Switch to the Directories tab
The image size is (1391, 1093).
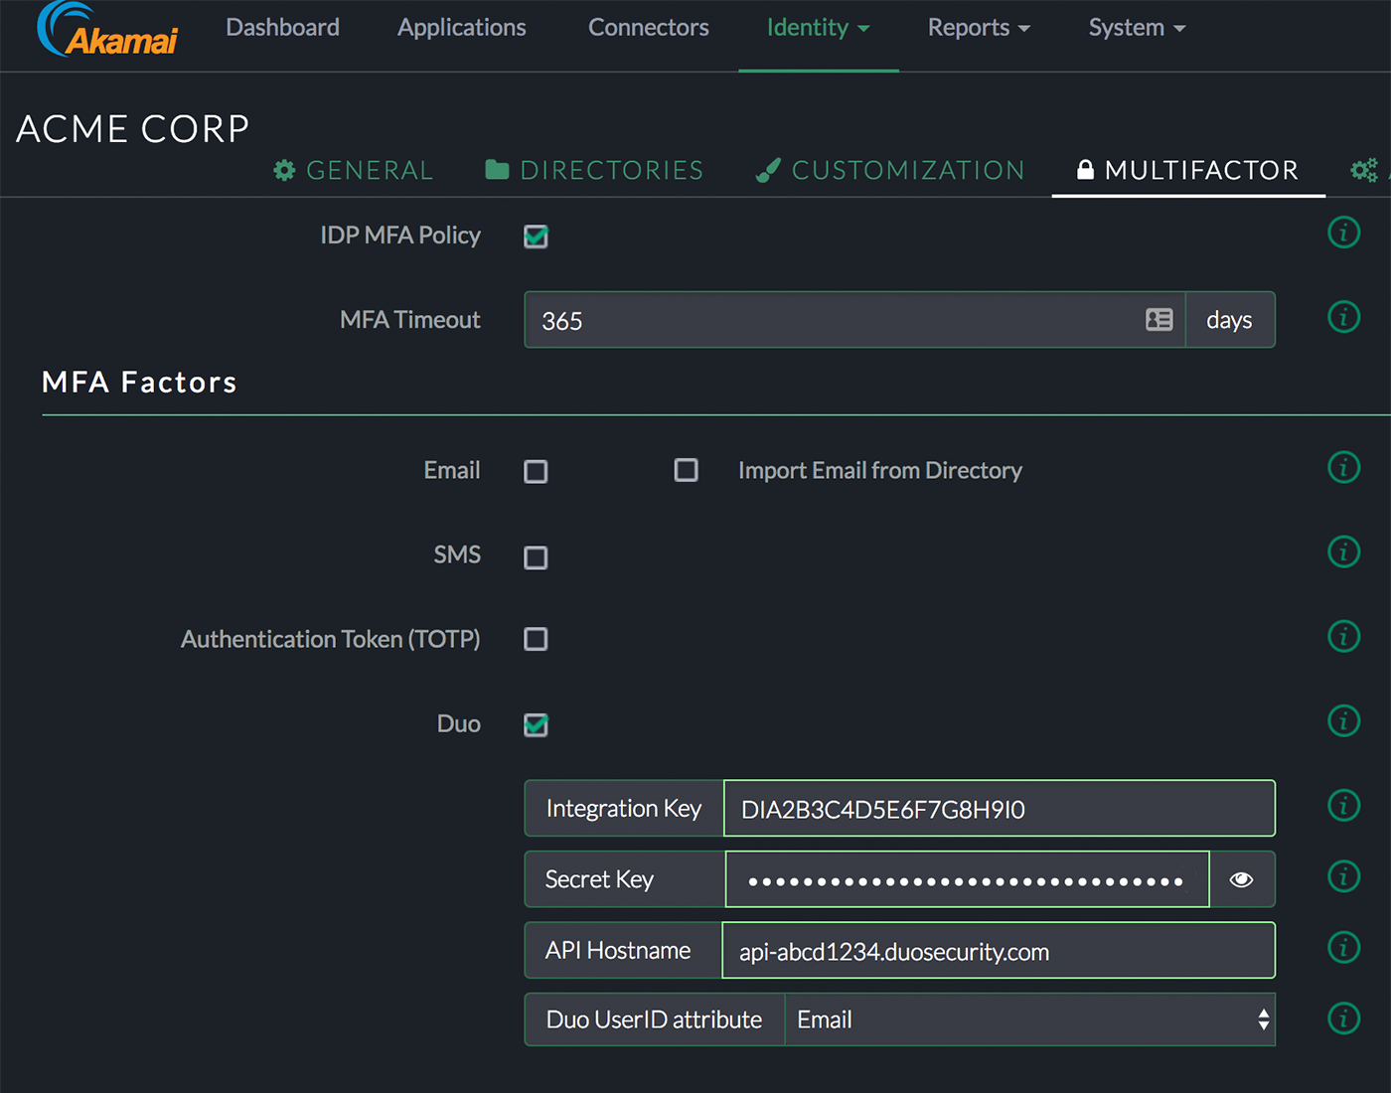click(x=594, y=171)
